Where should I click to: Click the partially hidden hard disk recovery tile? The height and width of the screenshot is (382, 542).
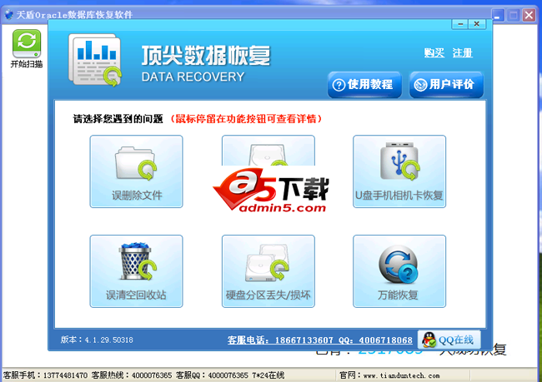click(x=268, y=151)
